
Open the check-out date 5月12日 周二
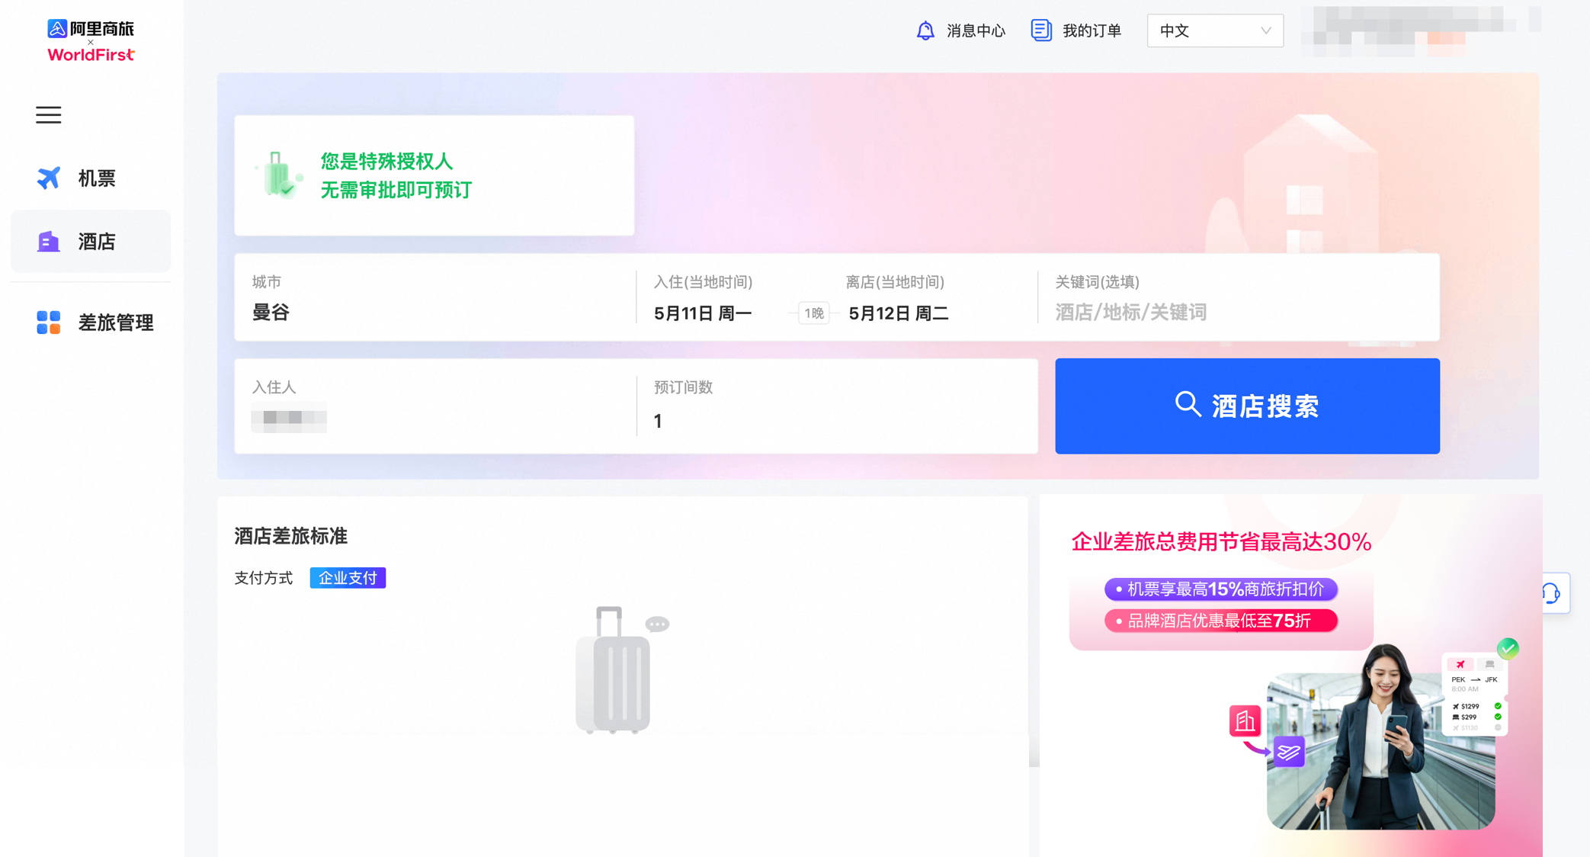[x=898, y=313]
